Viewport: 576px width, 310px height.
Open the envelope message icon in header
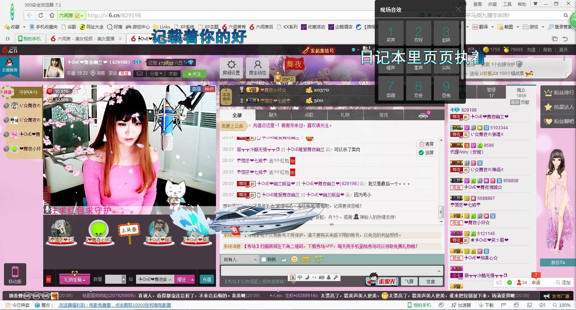point(471,50)
